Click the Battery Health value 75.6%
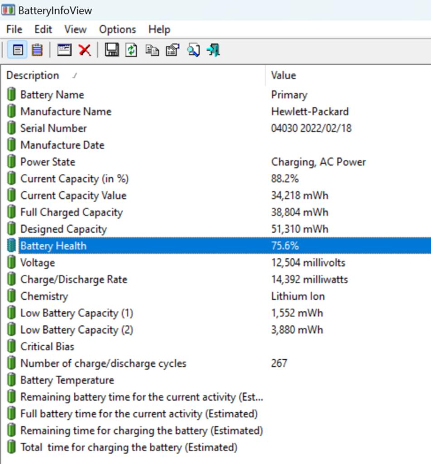The height and width of the screenshot is (464, 431). (285, 246)
